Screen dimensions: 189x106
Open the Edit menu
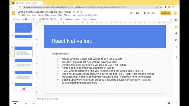[x=24, y=15]
